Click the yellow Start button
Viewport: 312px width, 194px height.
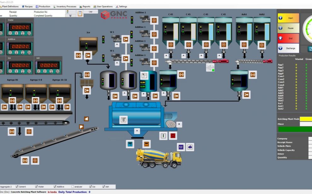[288, 18]
